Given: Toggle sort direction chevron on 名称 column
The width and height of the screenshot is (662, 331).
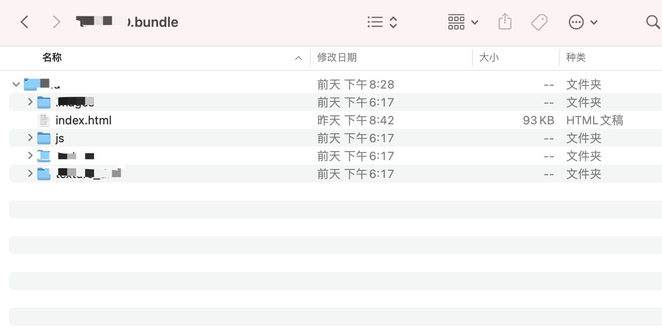Looking at the screenshot, I should 298,58.
